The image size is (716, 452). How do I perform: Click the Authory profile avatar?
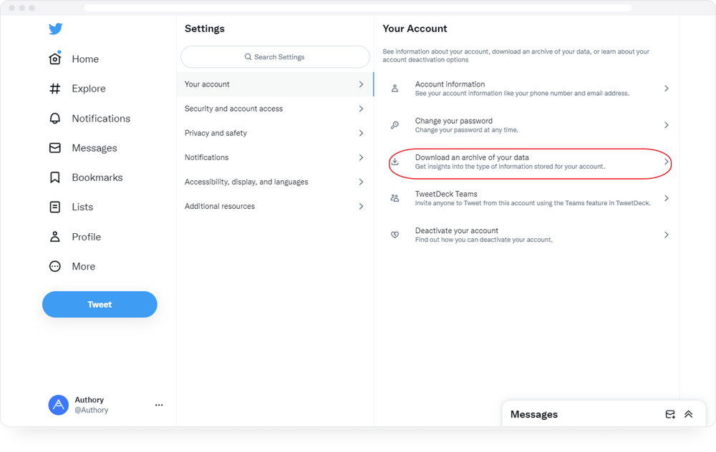[x=58, y=405]
